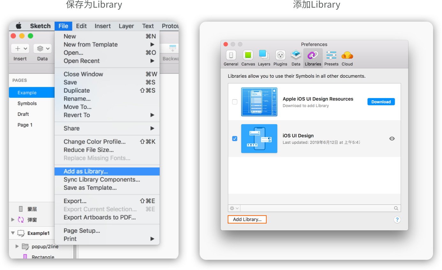Click the Backward toolbar icon

click(173, 49)
